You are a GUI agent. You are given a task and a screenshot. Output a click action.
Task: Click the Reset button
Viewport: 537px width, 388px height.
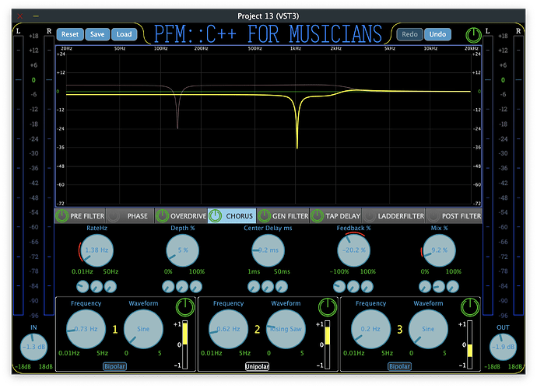click(x=70, y=34)
